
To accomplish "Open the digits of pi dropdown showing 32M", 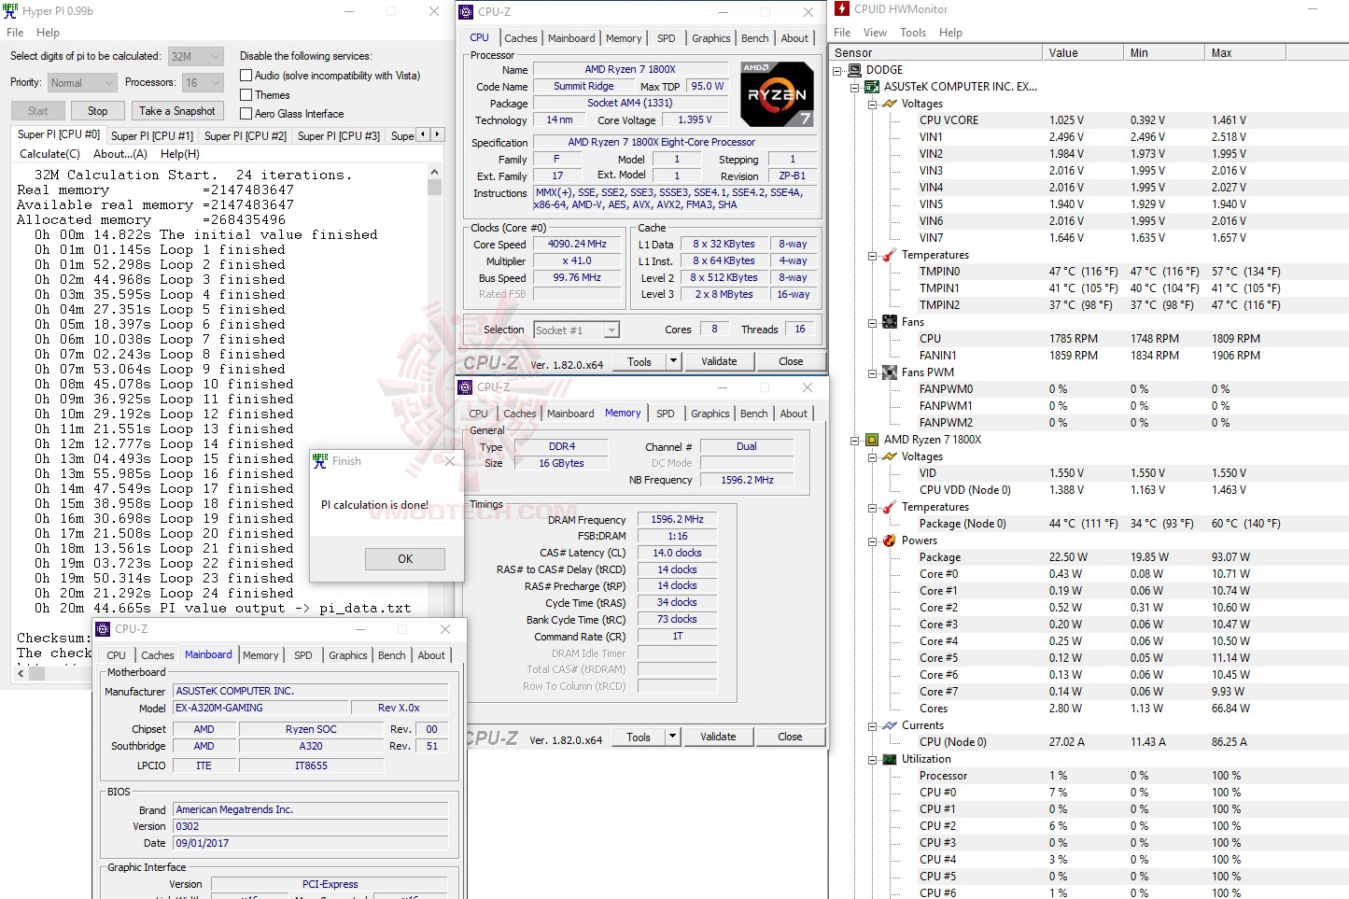I will (x=214, y=55).
